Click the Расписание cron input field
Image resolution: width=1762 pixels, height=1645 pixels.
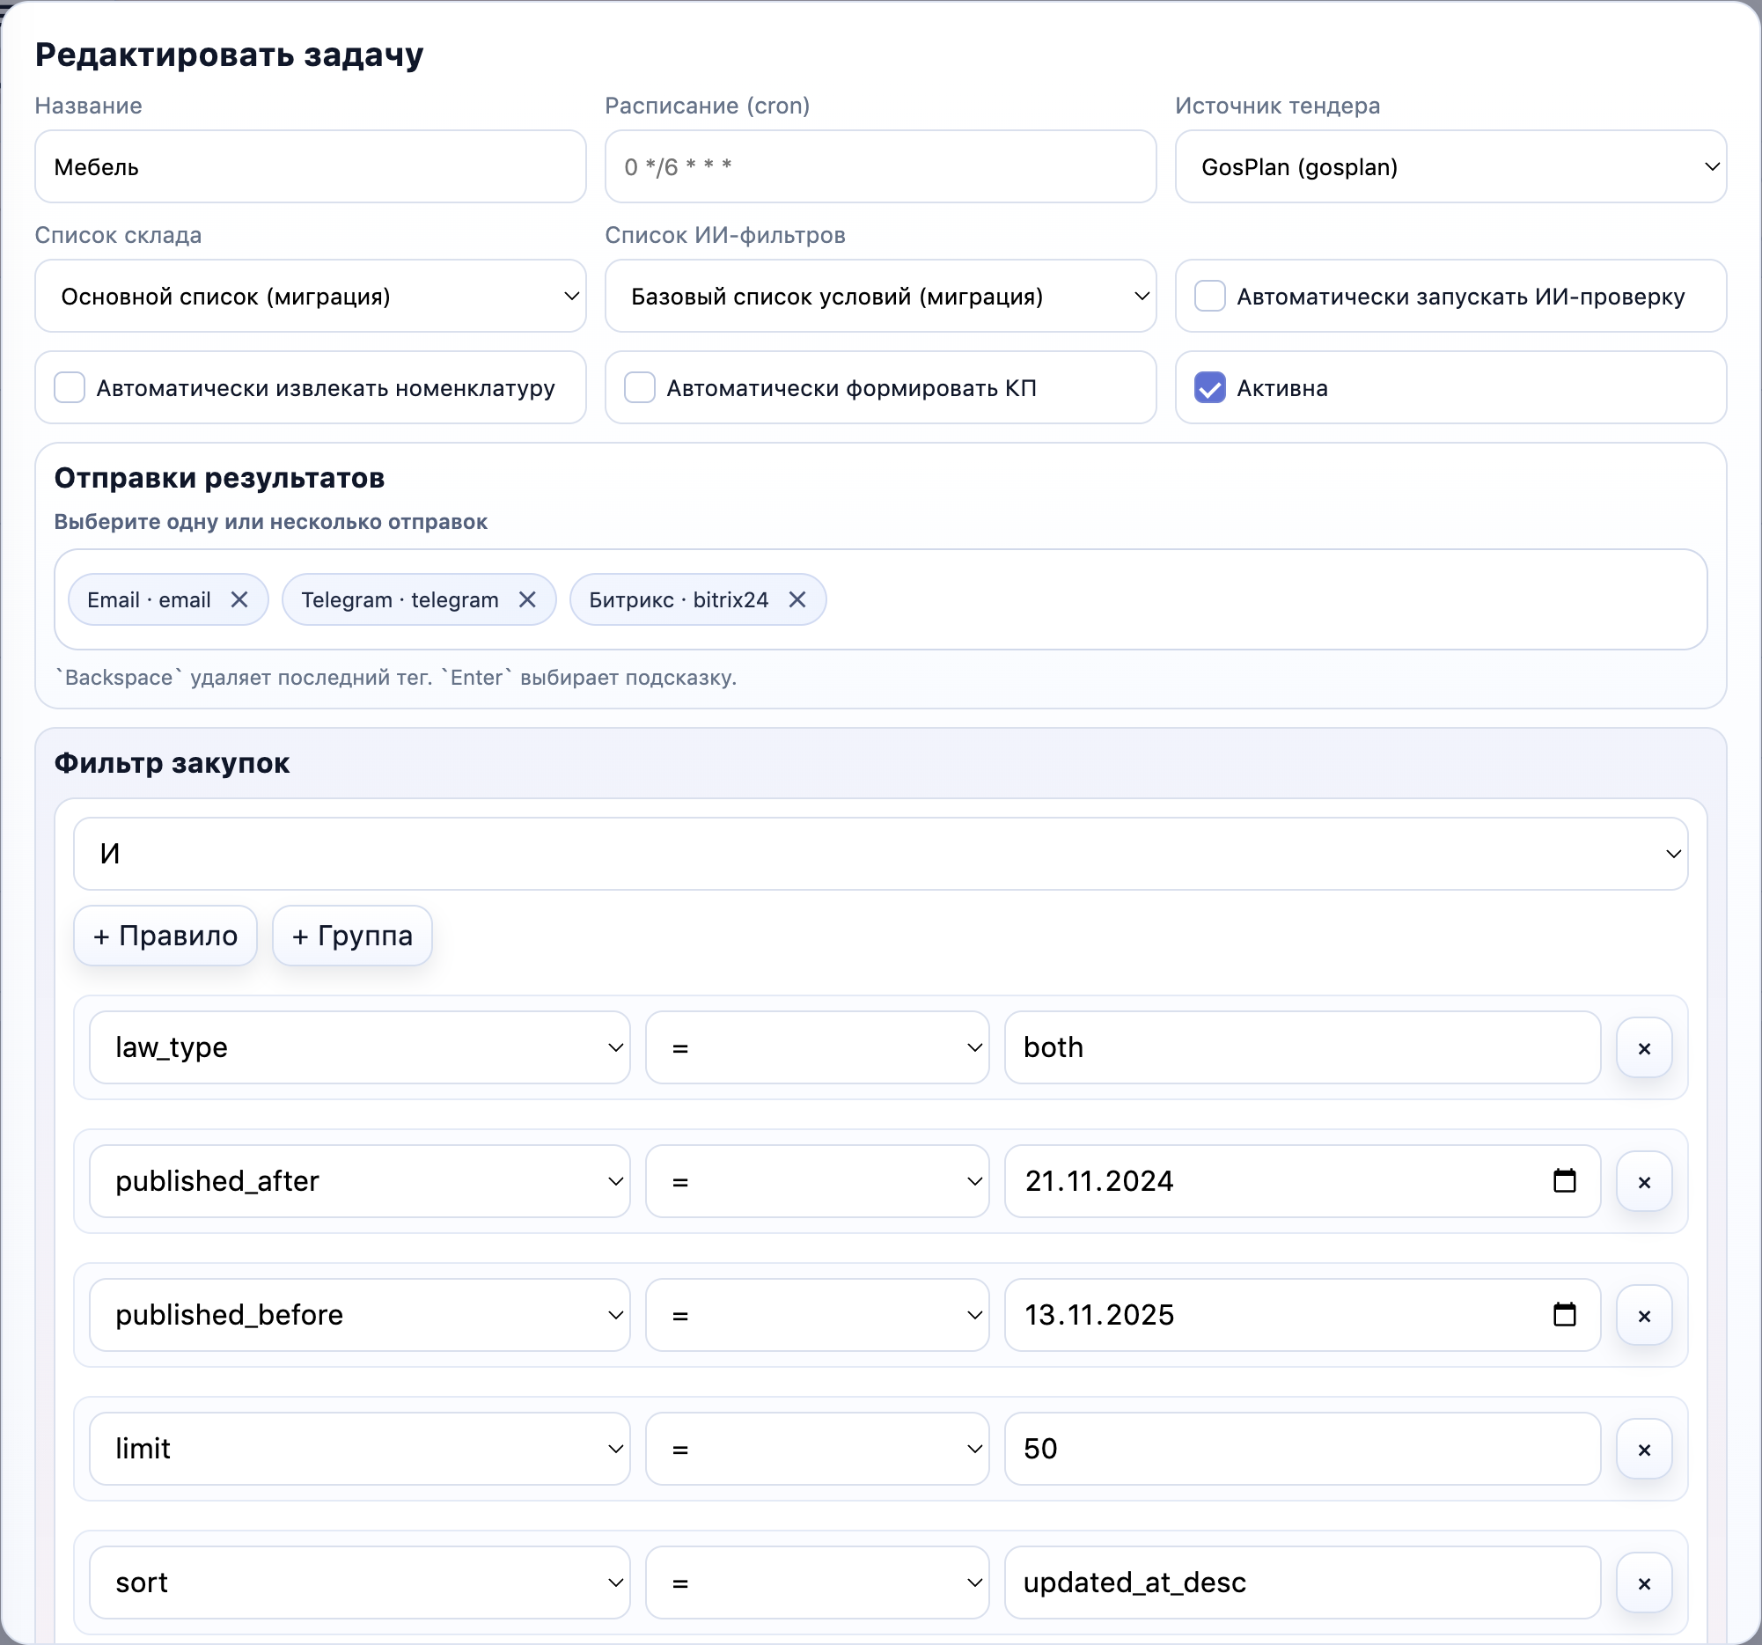pyautogui.click(x=880, y=166)
